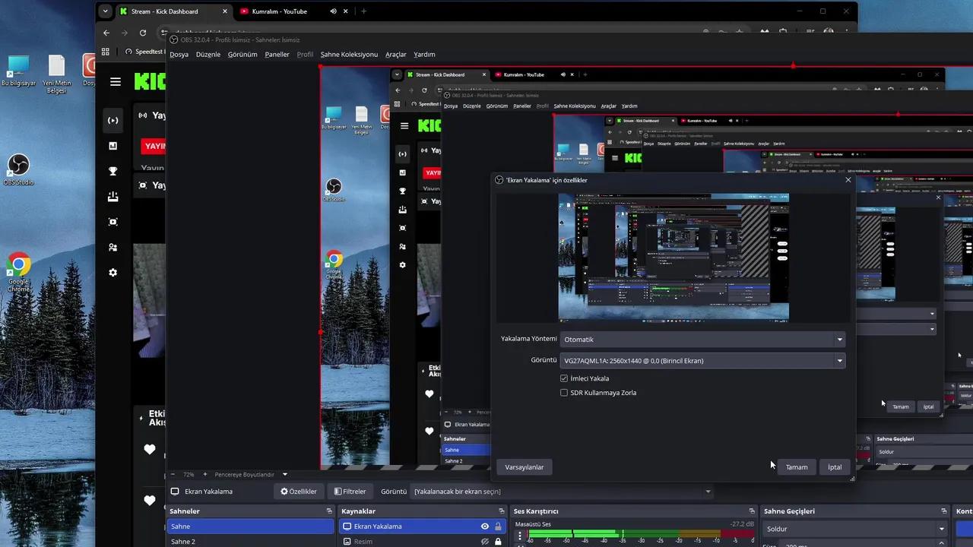Open the Chrome tab search chevron
This screenshot has width=973, height=547.
pyautogui.click(x=105, y=11)
